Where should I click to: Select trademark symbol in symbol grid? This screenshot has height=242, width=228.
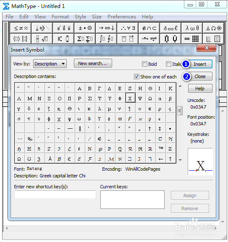click(x=161, y=148)
